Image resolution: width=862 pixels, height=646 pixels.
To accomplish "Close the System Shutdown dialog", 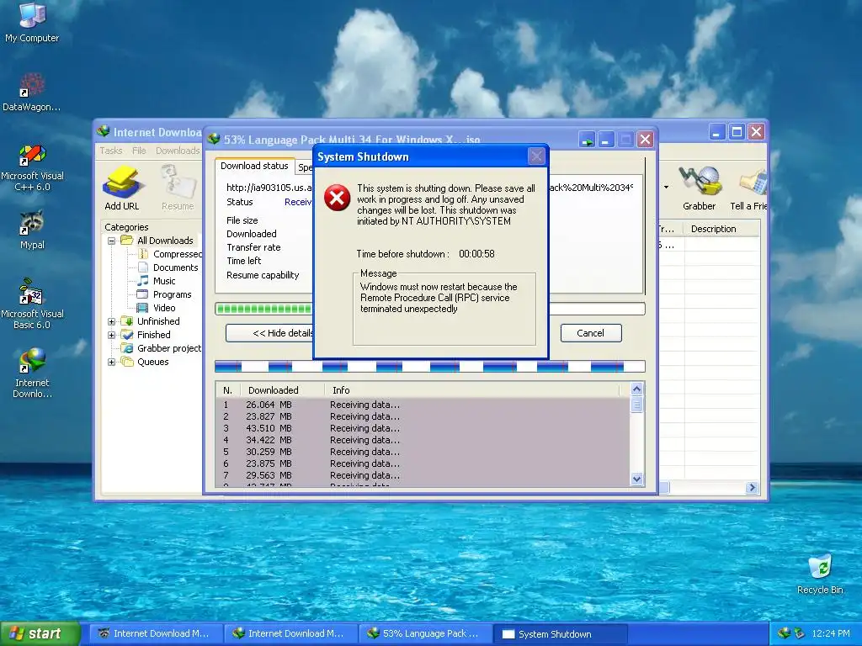I will (536, 156).
